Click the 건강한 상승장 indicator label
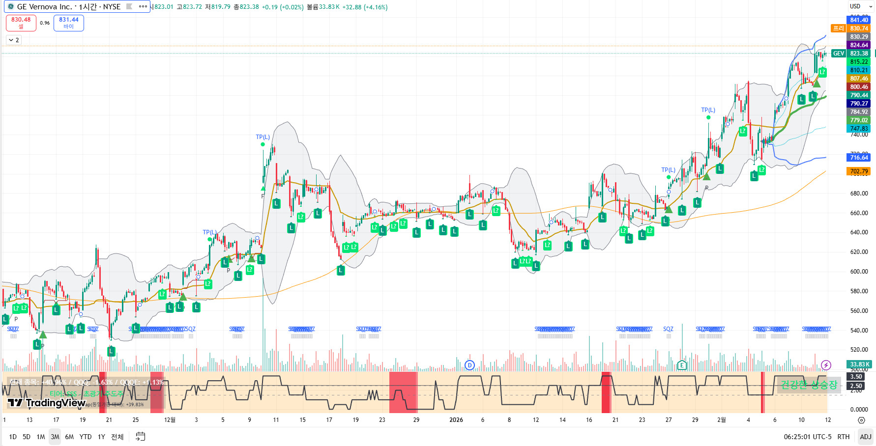 click(809, 385)
